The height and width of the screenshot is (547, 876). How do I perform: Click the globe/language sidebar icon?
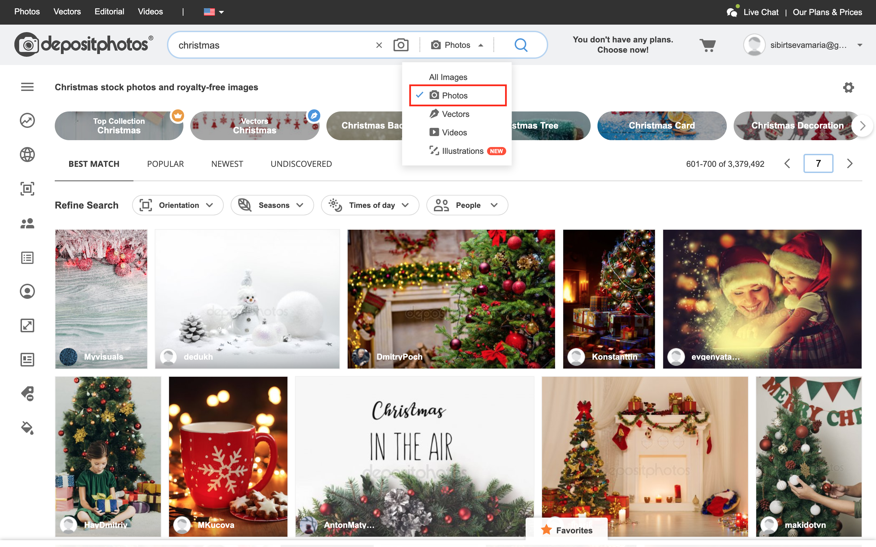click(x=28, y=154)
